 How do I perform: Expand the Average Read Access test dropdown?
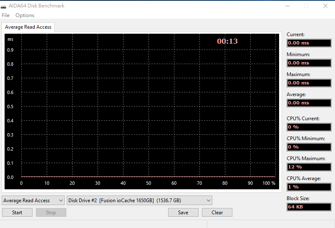pos(33,201)
